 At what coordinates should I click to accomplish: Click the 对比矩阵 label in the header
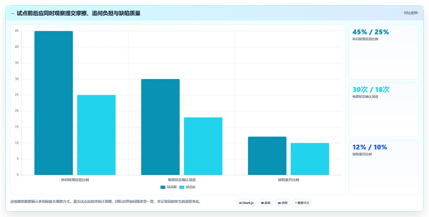coord(411,13)
